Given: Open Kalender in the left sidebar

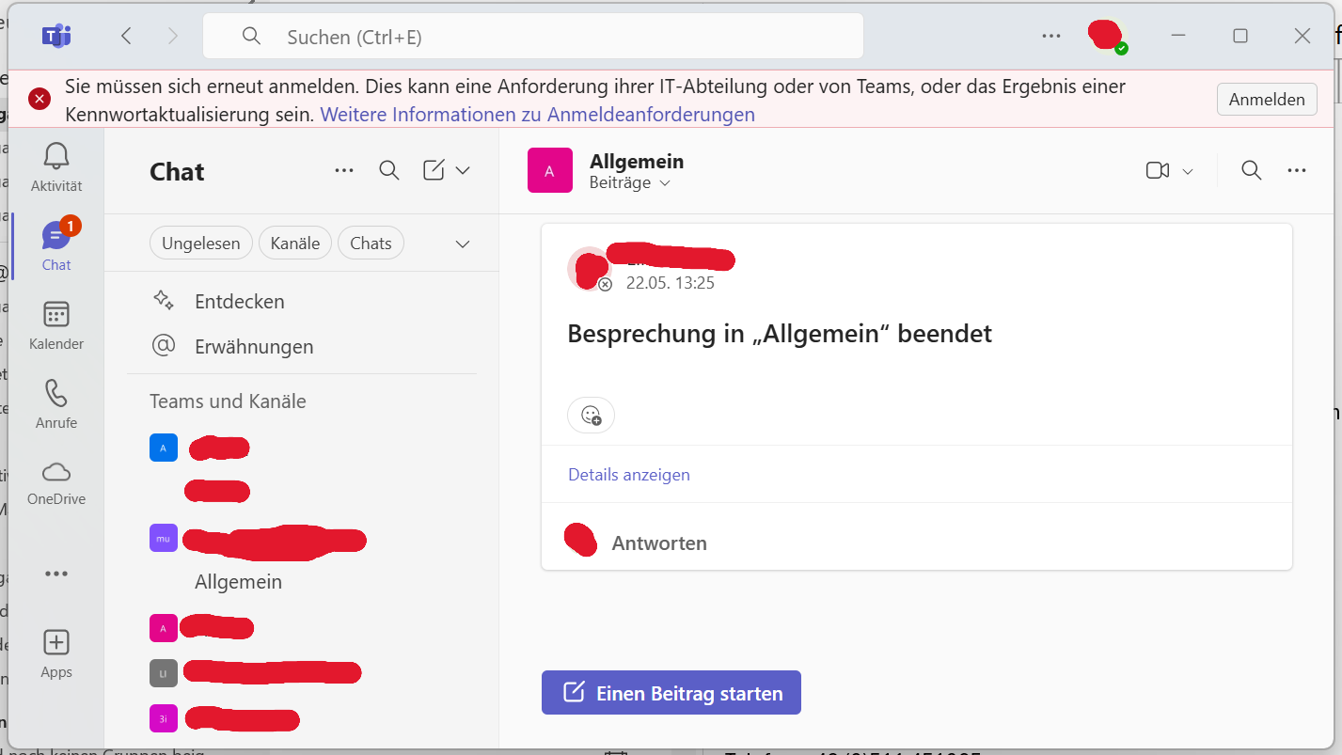Looking at the screenshot, I should click(56, 315).
